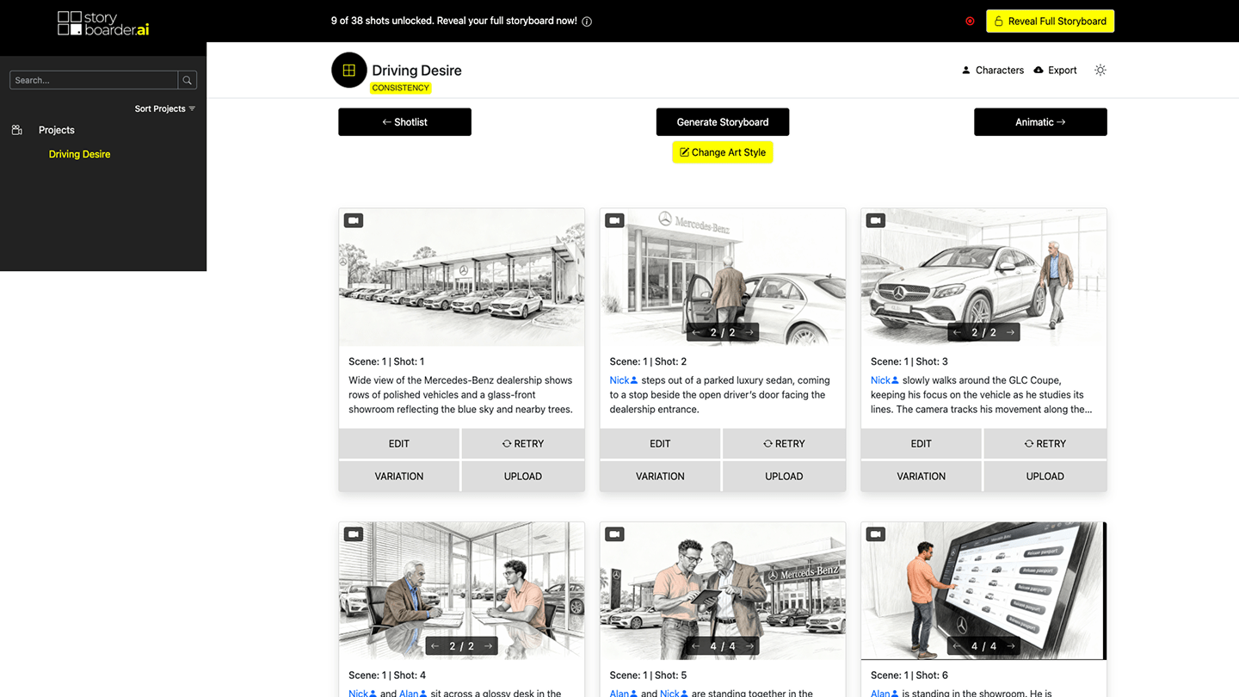
Task: Click the Generate Storyboard button
Action: [722, 121]
